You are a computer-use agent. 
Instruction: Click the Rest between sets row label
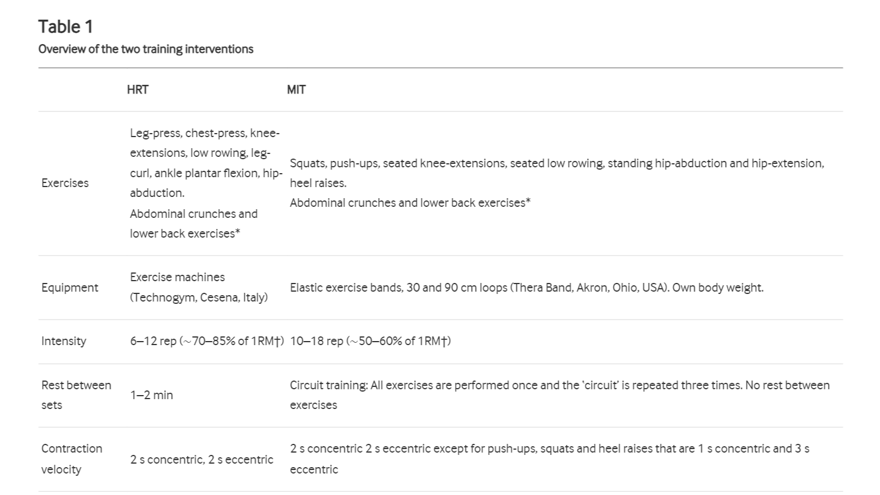tap(76, 395)
